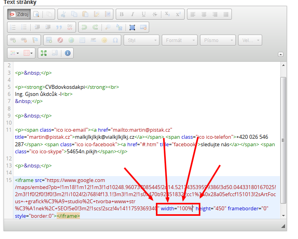Toggle subscript formatting

coord(167,14)
